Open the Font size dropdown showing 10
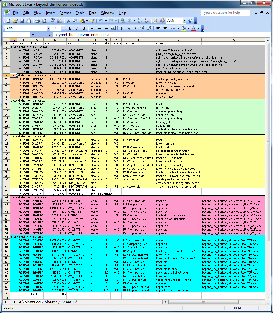This screenshot has height=313, width=273. pyautogui.click(x=63, y=28)
